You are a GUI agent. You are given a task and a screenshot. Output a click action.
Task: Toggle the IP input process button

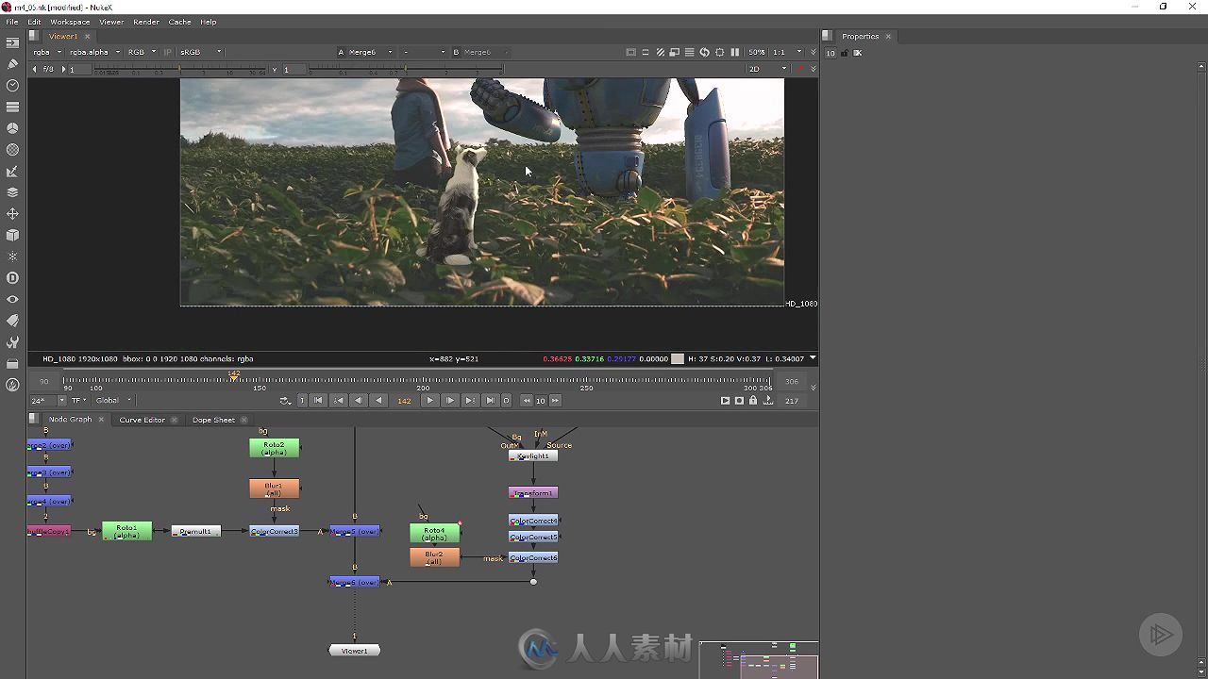click(x=168, y=52)
